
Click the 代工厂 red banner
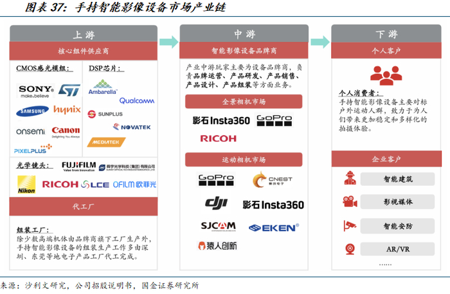tap(84, 207)
